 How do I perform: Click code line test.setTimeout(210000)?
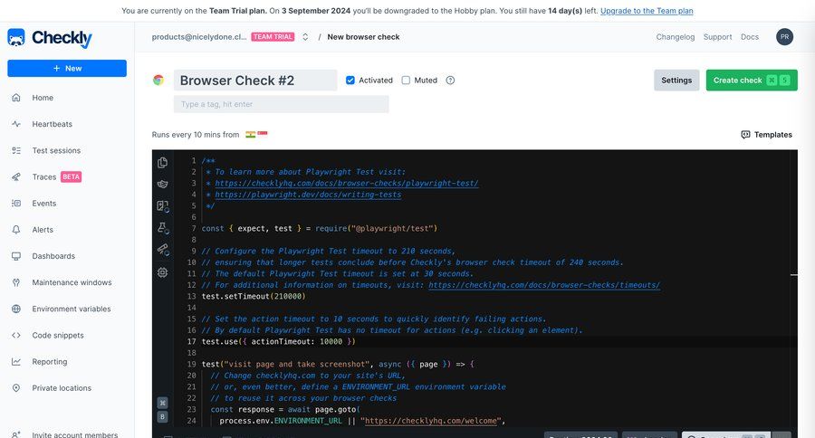click(x=254, y=296)
